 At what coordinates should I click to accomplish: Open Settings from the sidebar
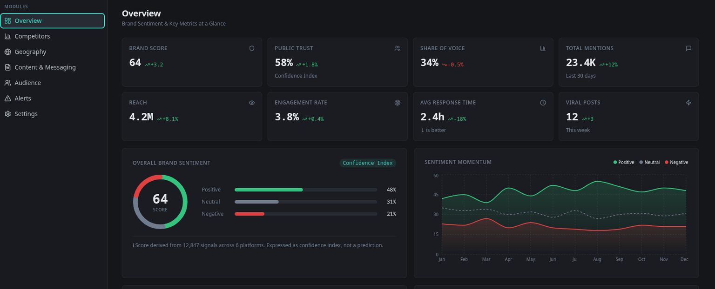coord(26,114)
